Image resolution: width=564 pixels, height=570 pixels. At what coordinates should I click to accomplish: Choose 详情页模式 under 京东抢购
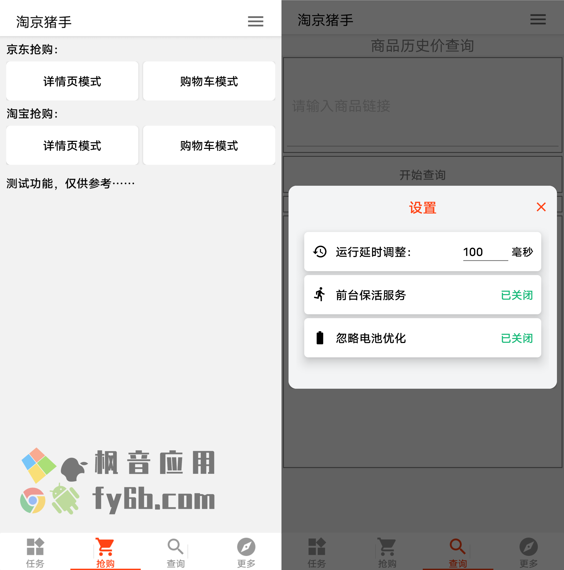pyautogui.click(x=72, y=81)
